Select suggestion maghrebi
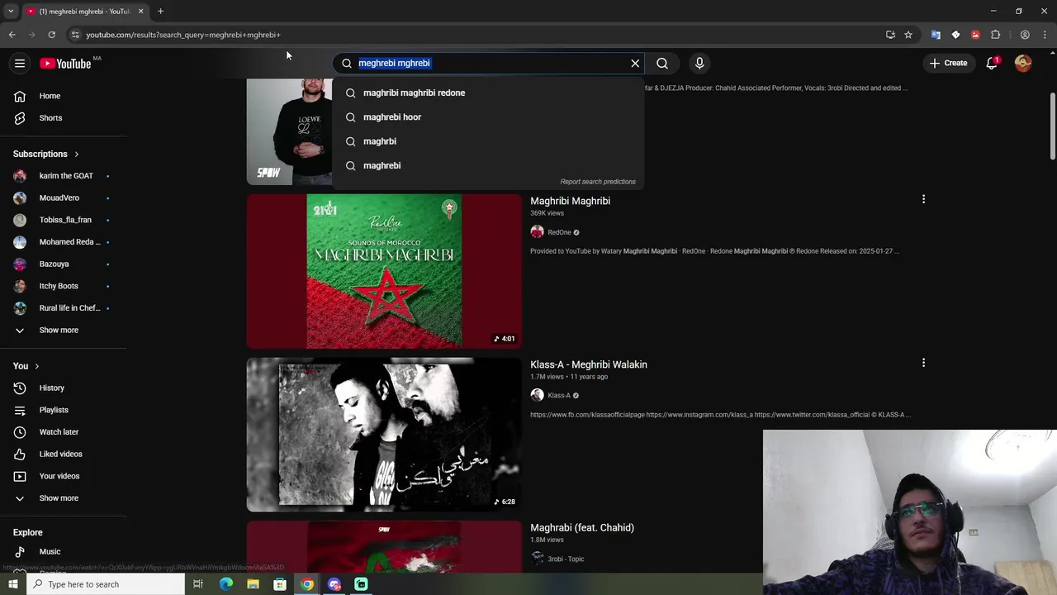 488,165
